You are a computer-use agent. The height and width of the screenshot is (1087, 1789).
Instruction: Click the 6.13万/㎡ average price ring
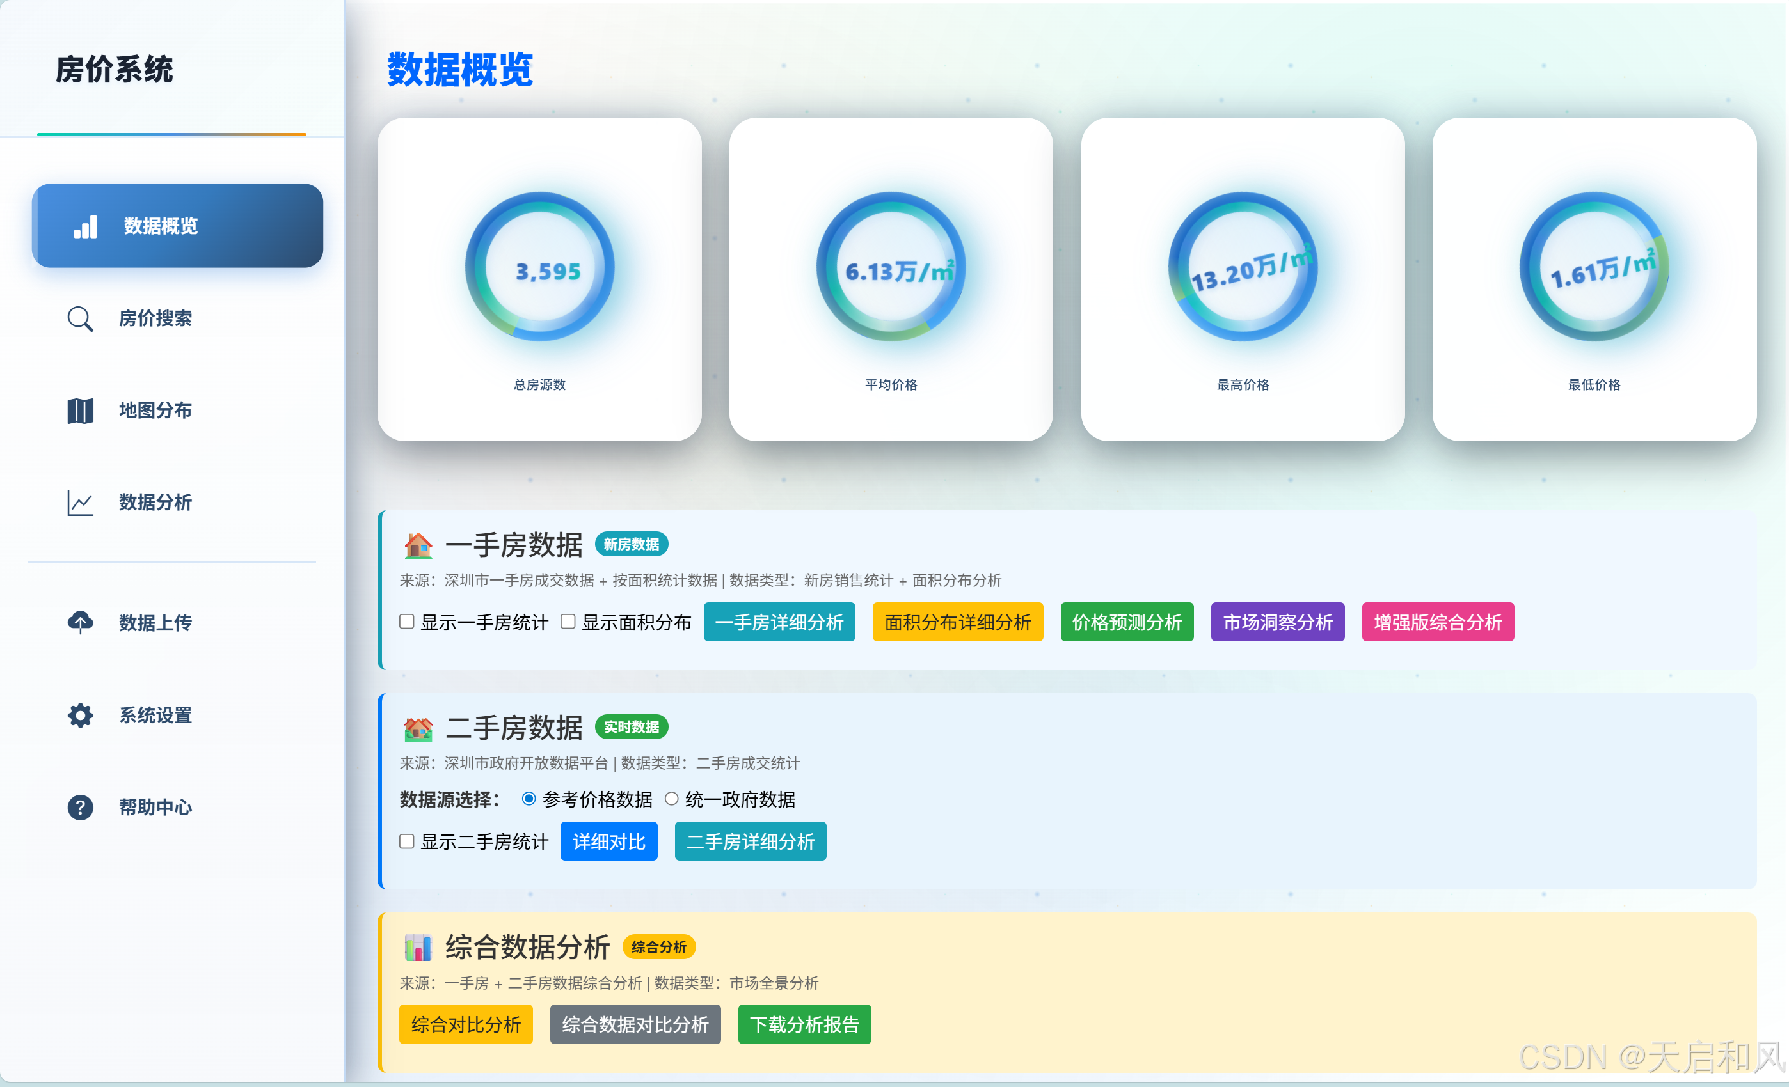click(x=891, y=267)
